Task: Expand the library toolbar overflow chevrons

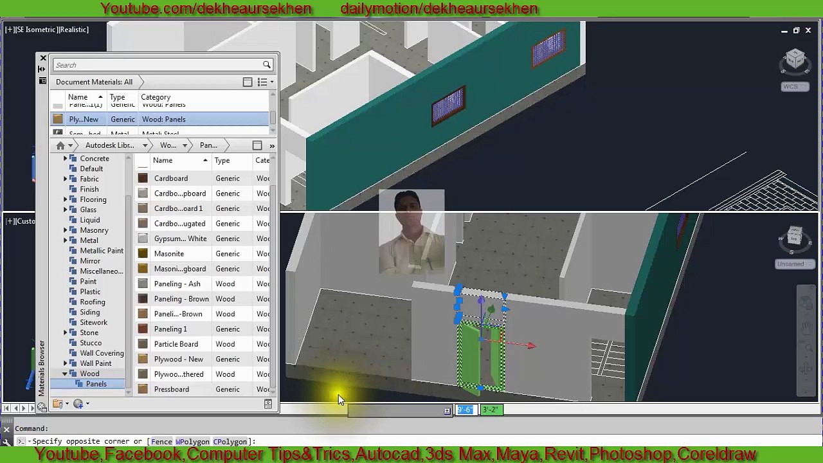Action: tap(272, 146)
